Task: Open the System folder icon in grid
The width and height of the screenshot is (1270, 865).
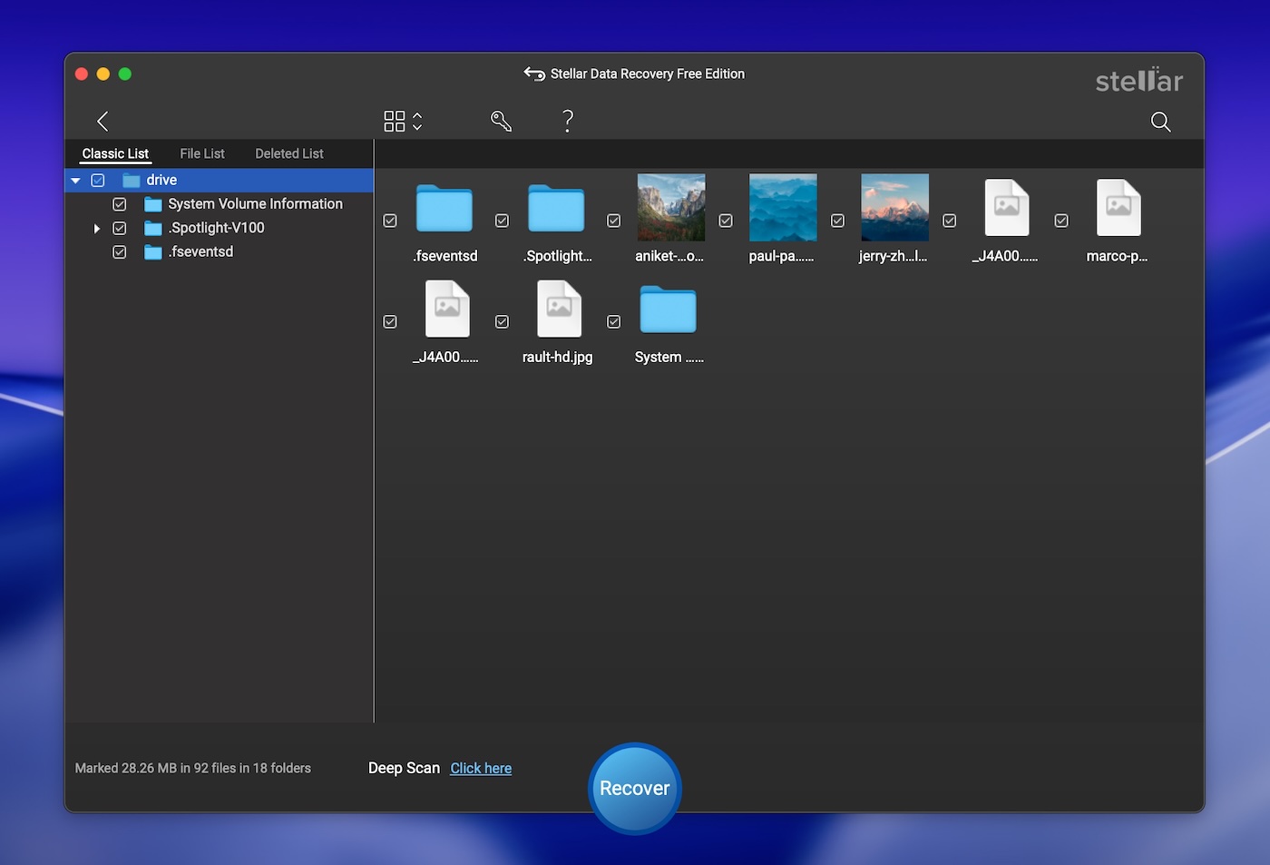Action: coord(668,310)
